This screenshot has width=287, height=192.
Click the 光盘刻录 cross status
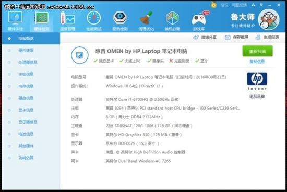tap(179, 61)
